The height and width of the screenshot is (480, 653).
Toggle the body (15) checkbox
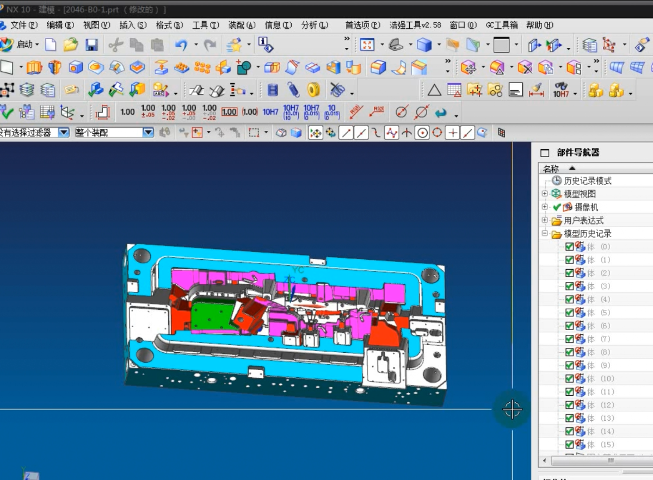[x=569, y=444]
